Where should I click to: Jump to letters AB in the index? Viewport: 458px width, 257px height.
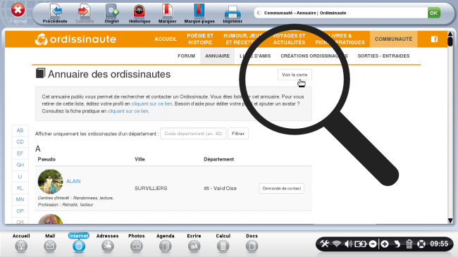[20, 130]
